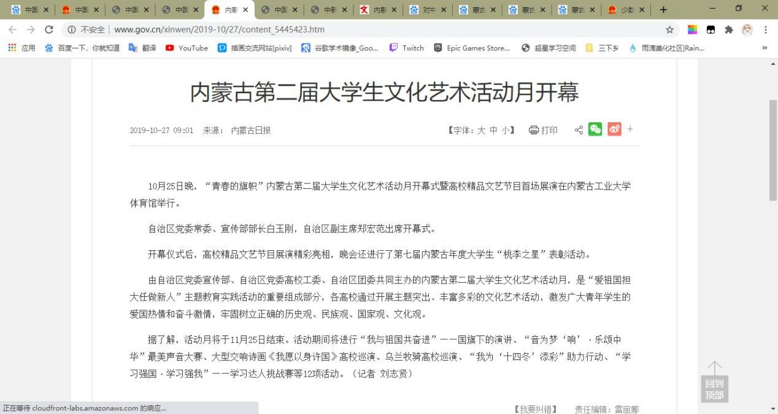Click the printer icon to print article
778x414 pixels.
(x=534, y=130)
